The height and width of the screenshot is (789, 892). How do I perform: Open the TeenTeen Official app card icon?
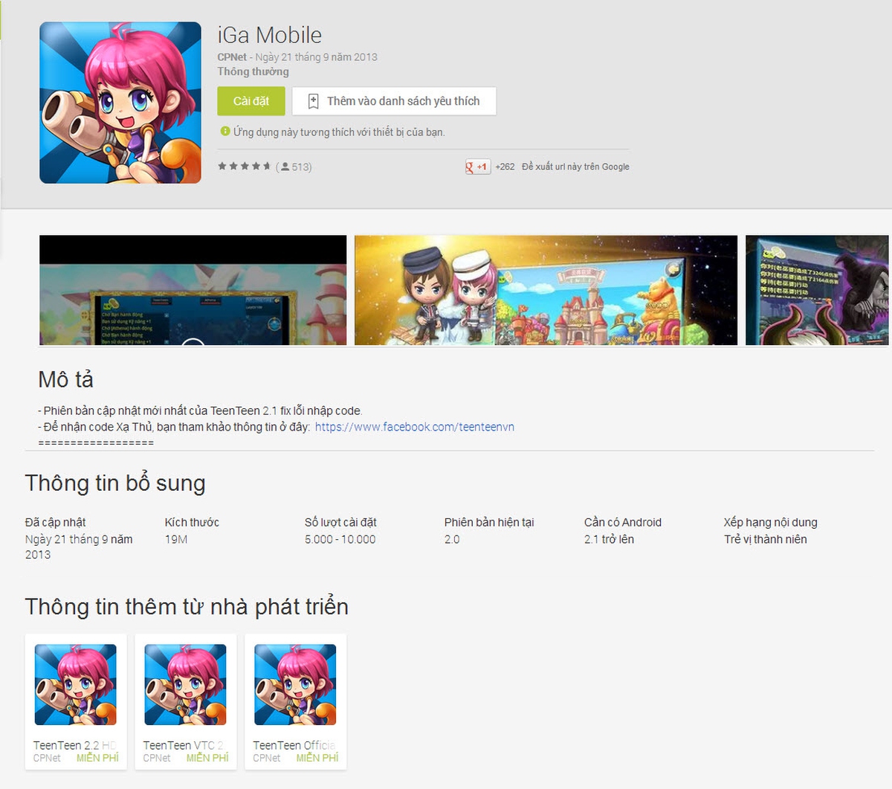click(x=295, y=685)
